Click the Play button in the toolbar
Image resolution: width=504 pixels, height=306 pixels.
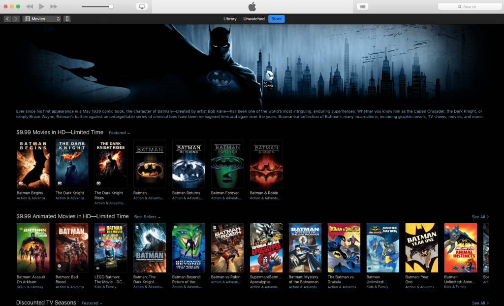tap(41, 6)
